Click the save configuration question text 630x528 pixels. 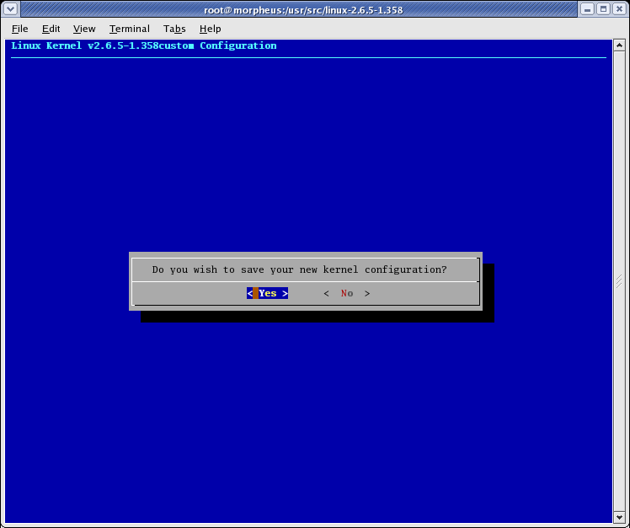[299, 269]
